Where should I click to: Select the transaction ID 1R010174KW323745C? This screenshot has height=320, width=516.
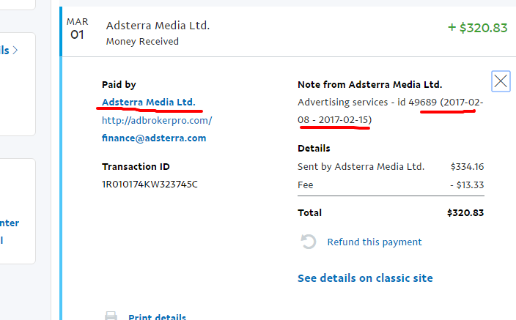click(150, 184)
